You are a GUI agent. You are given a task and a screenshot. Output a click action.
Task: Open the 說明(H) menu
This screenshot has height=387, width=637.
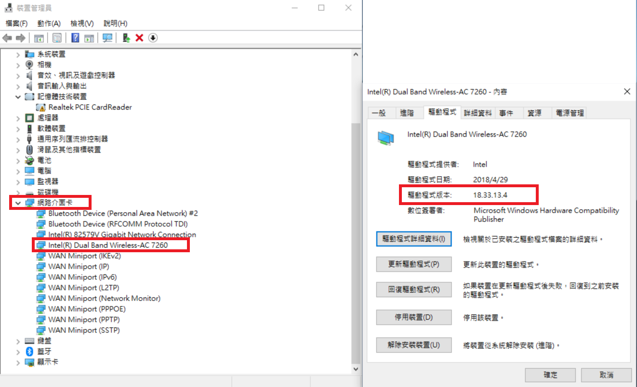click(x=116, y=23)
